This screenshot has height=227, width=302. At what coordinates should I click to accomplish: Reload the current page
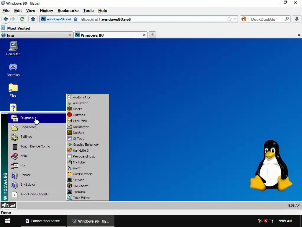point(22,19)
